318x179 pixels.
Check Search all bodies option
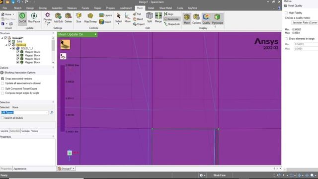[2, 118]
